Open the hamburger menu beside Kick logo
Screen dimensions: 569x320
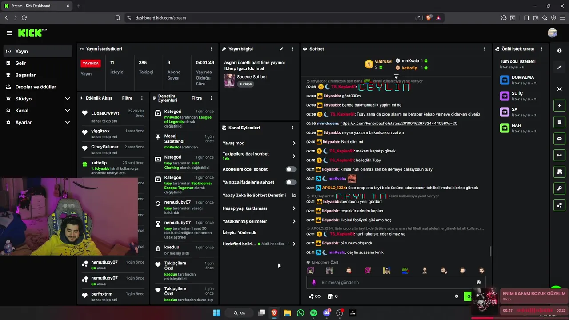[9, 33]
